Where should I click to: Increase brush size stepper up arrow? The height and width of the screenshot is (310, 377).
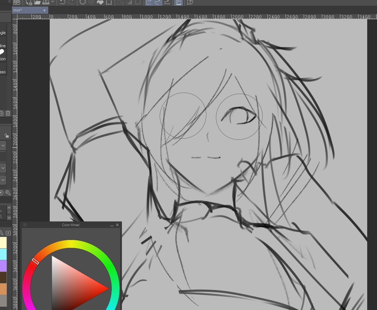pos(9,208)
